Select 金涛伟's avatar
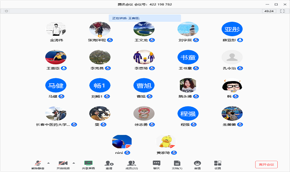Viewport: 290px width, 172px height. [56, 29]
